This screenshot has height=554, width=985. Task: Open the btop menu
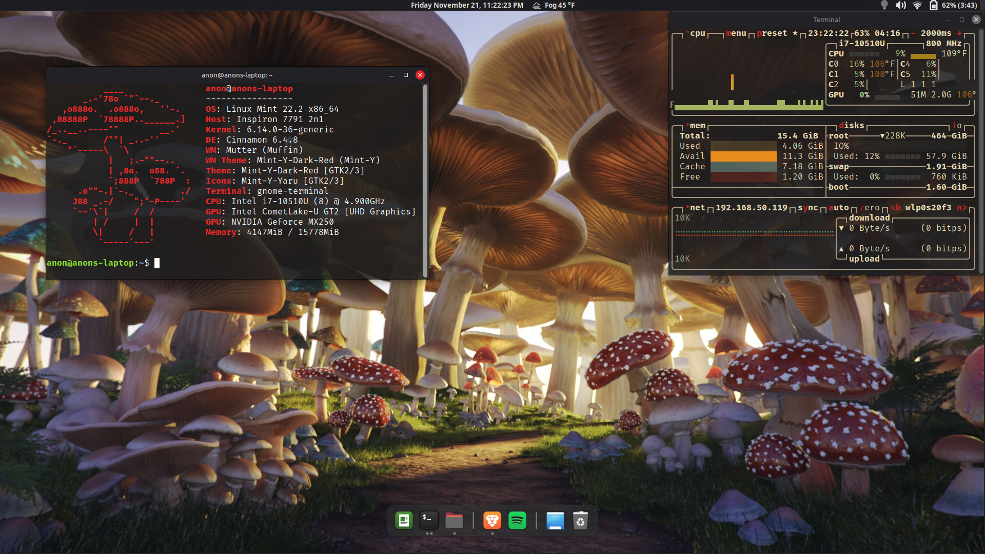736,33
